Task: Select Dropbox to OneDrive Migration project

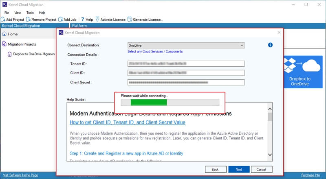Action: point(34,54)
